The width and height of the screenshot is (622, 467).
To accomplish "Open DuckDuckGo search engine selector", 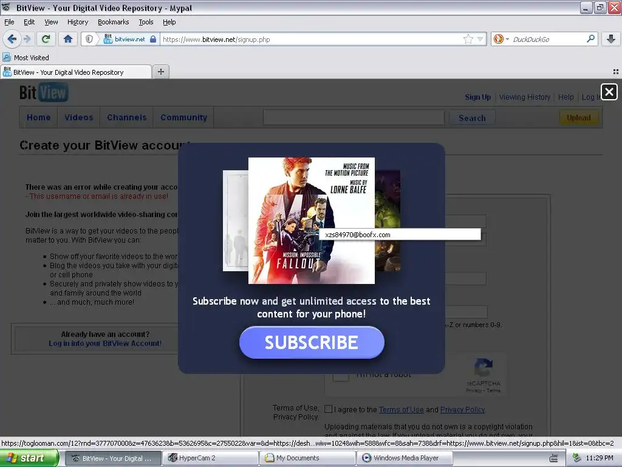I will (501, 39).
